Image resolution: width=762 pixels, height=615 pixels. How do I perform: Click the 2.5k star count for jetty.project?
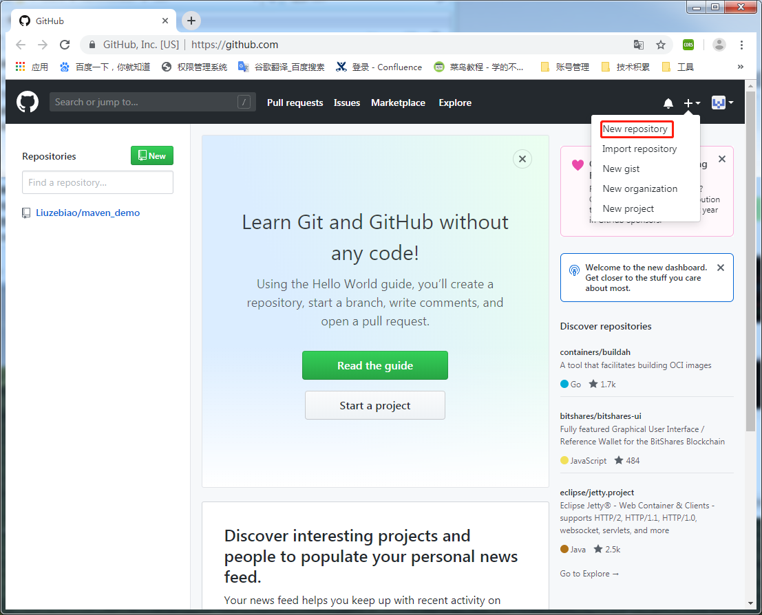(x=607, y=550)
